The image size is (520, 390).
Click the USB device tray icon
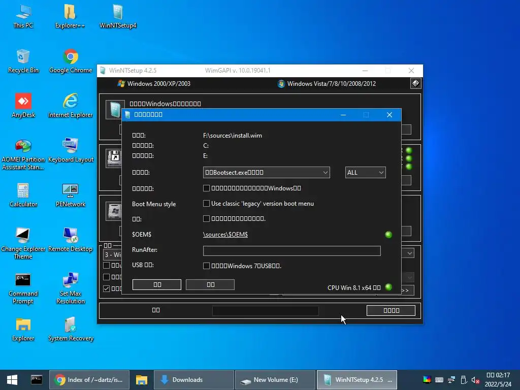click(x=464, y=380)
